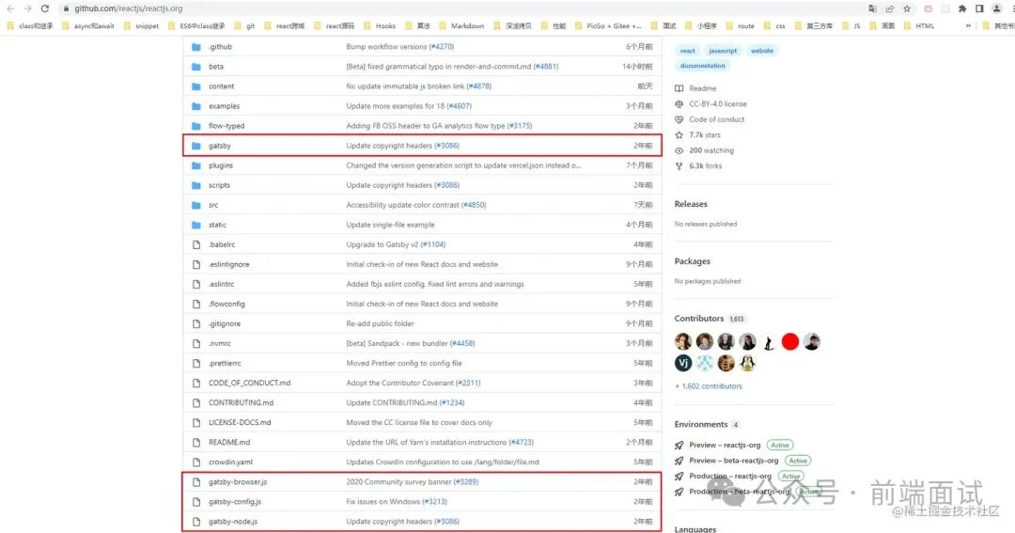Bookmark this page with the star icon

point(907,8)
